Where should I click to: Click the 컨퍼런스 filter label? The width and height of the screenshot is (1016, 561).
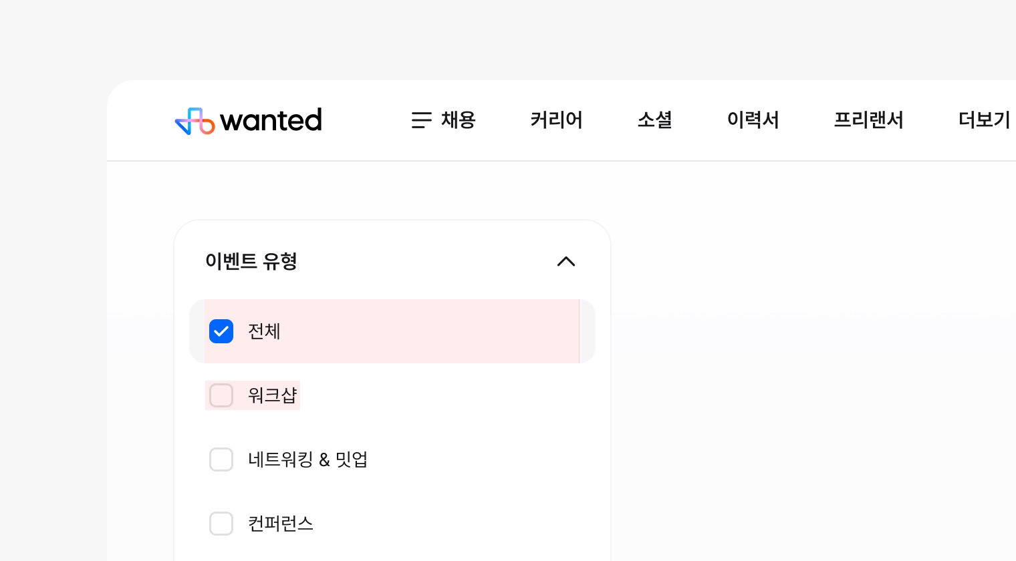coord(281,524)
